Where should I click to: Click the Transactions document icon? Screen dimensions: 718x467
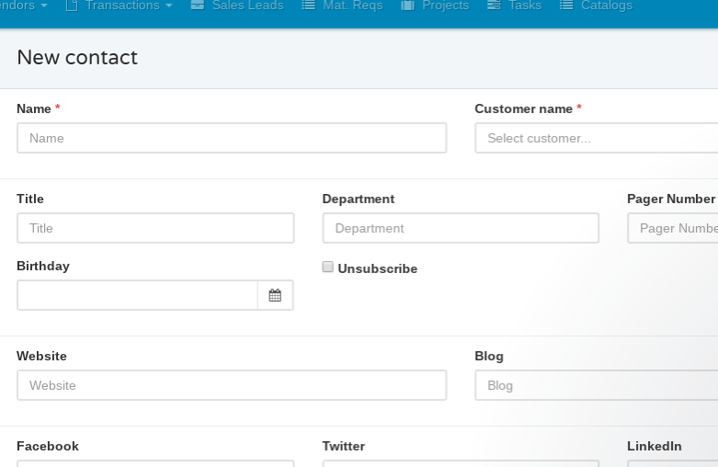click(x=72, y=6)
